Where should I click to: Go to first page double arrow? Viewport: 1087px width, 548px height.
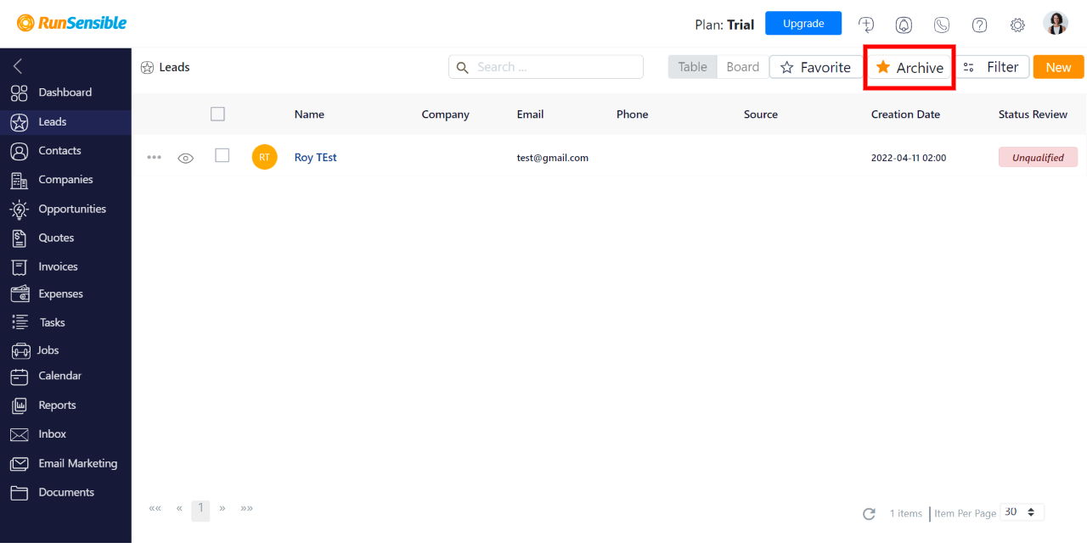[x=155, y=508]
